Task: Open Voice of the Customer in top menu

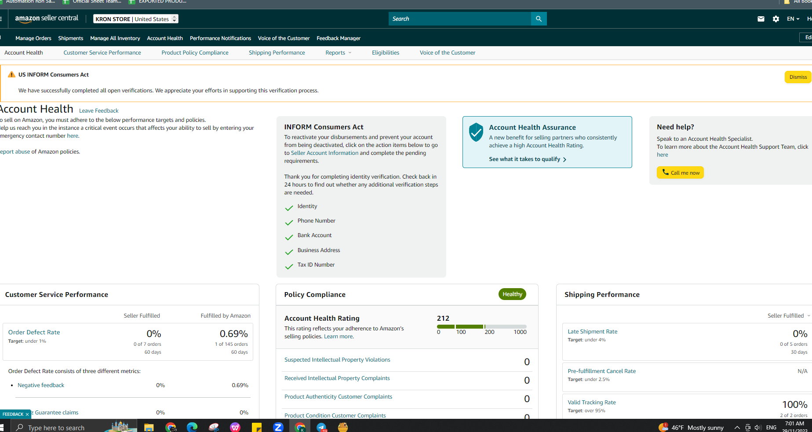Action: tap(284, 38)
